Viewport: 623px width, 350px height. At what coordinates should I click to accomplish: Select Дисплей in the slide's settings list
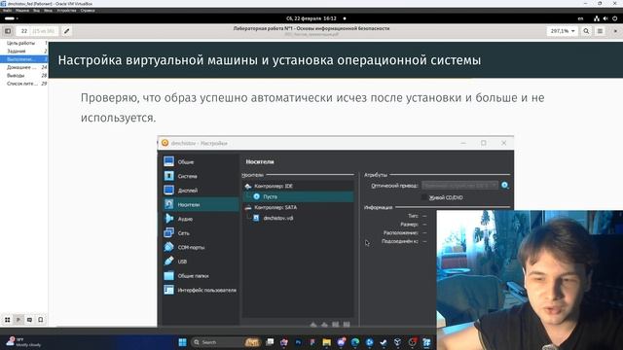[x=201, y=191]
